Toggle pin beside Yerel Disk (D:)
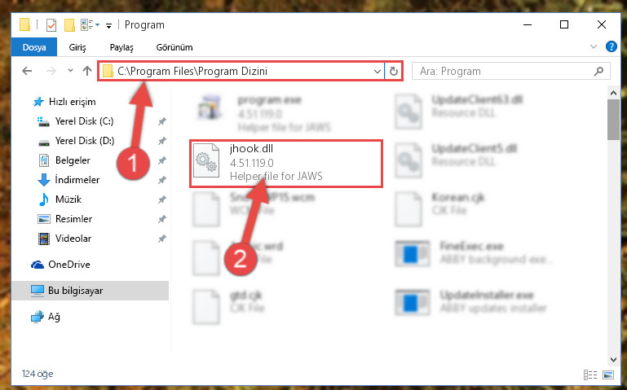Viewport: 627px width, 390px height. 161,141
